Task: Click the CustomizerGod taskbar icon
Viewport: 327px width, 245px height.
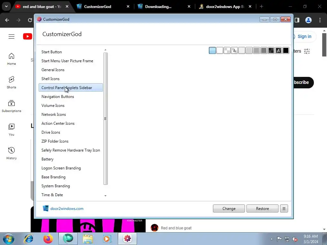Action: 127,239
